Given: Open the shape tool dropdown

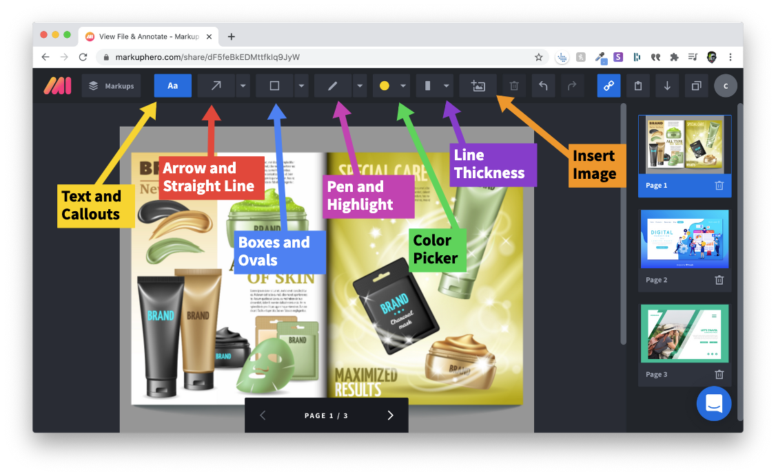Looking at the screenshot, I should (301, 85).
